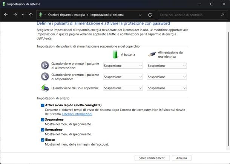Click the 'Impostazioni di arresto' section label

tap(53, 98)
